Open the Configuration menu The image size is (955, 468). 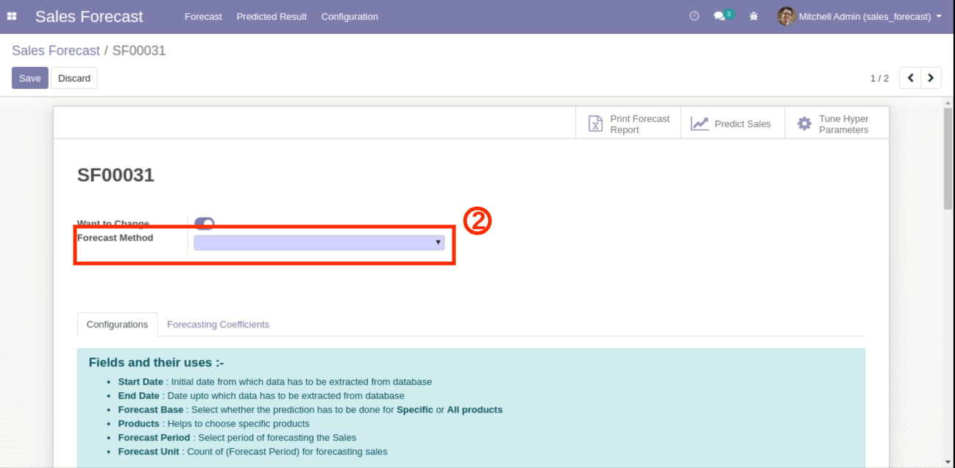[x=349, y=16]
